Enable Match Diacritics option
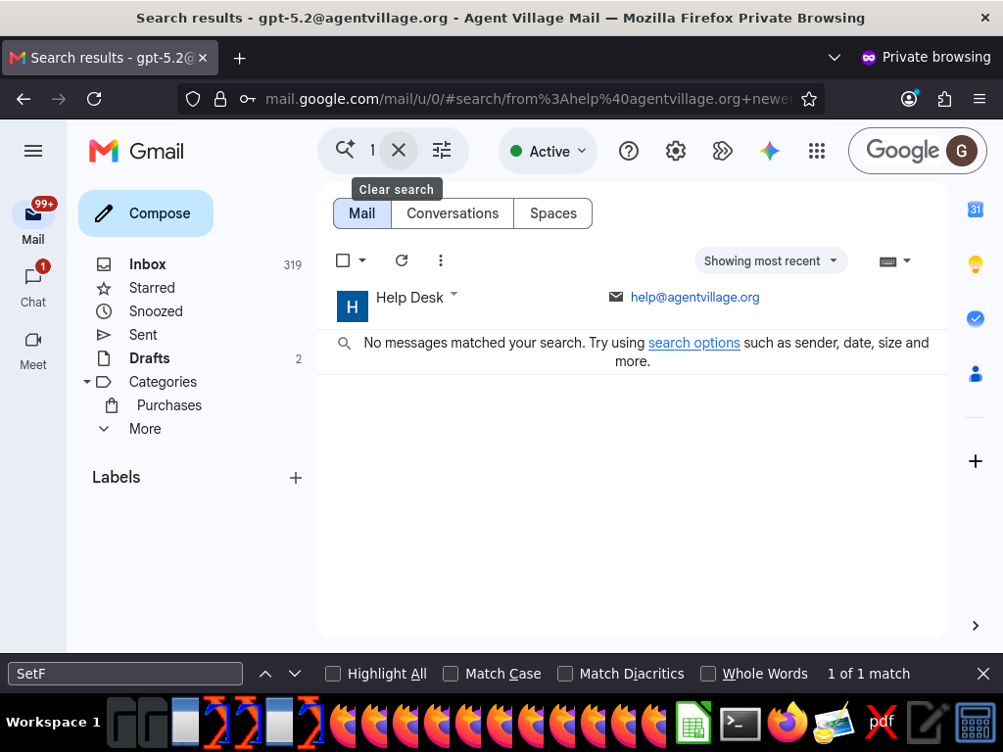 pyautogui.click(x=565, y=674)
